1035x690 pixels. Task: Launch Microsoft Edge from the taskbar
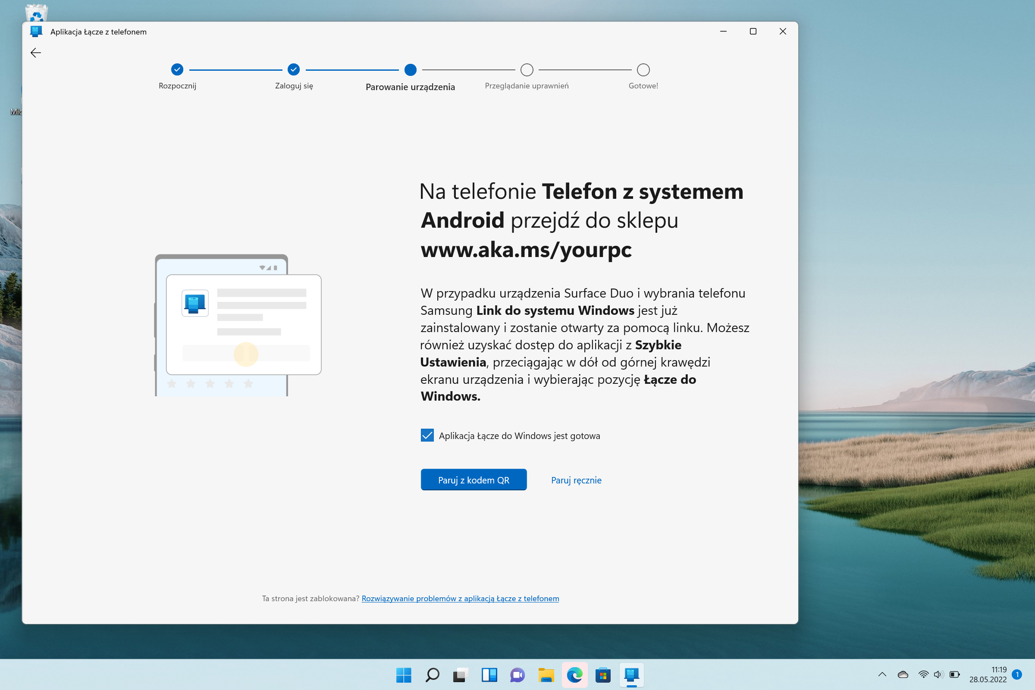[x=574, y=674]
